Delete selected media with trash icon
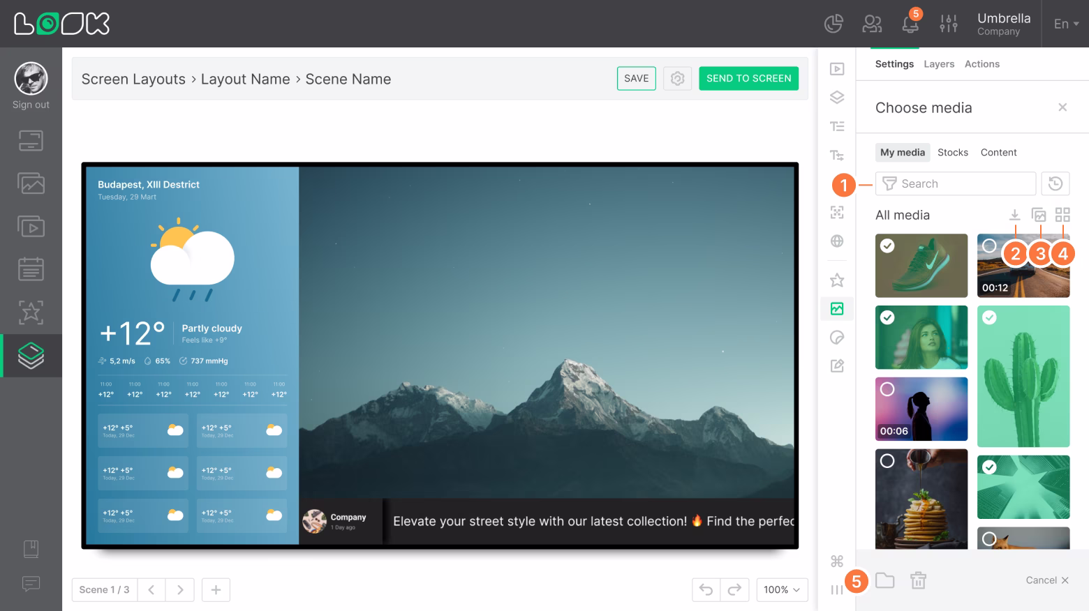 (918, 580)
